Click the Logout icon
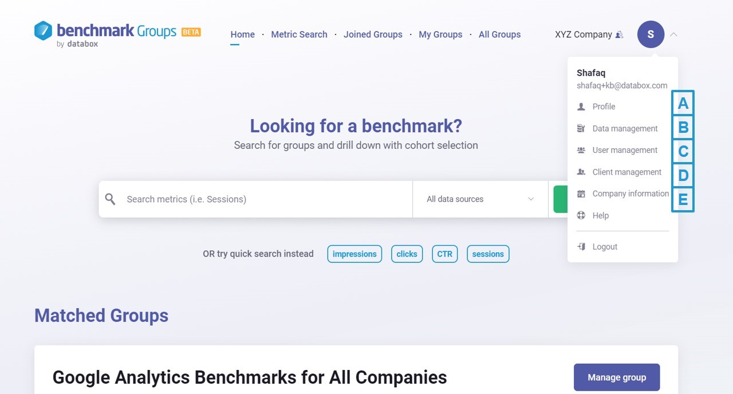 [581, 246]
